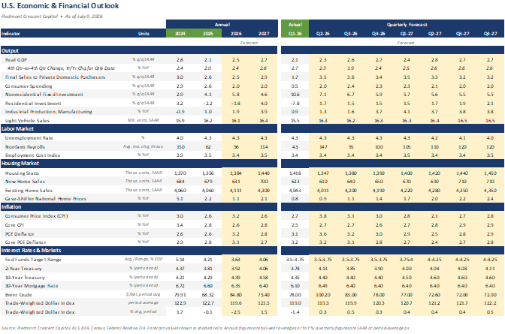Viewport: 505px width, 334px height.
Task: Select the "Employment Cost Index" row label
Action: [x=32, y=155]
